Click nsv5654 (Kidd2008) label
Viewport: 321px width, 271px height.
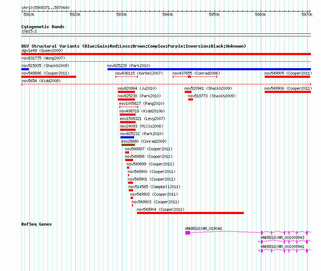point(41,81)
